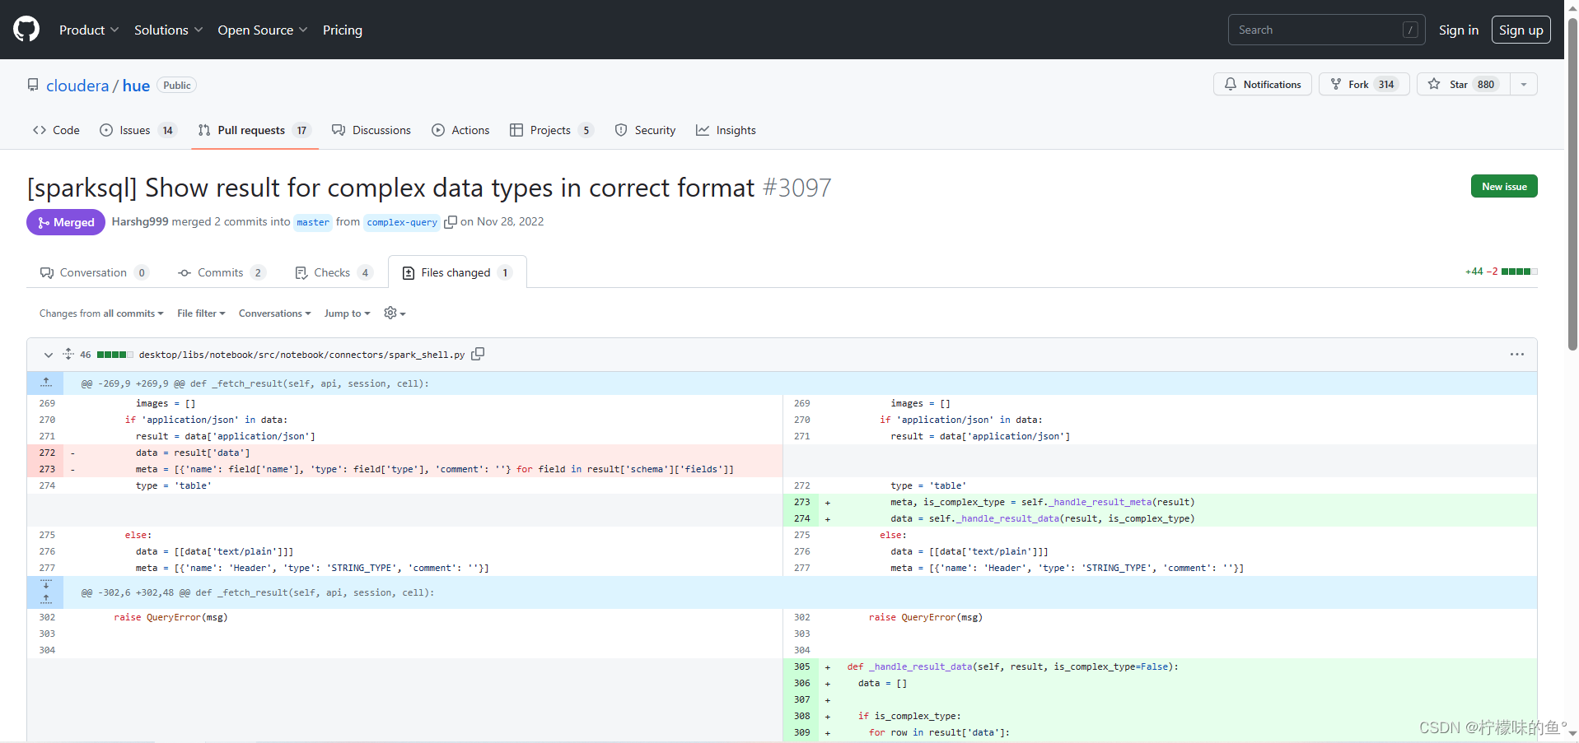
Task: Open the Jump to dropdown
Action: (x=347, y=313)
